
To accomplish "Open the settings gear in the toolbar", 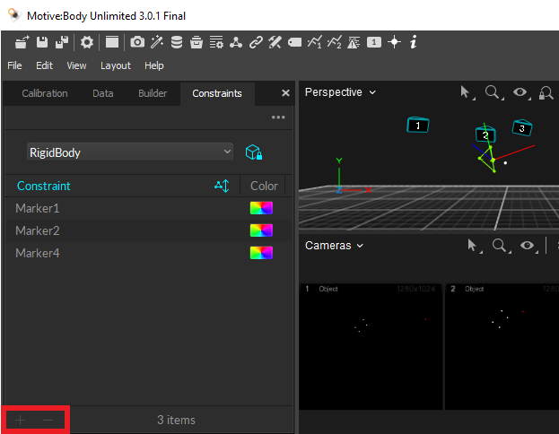I will click(x=87, y=42).
